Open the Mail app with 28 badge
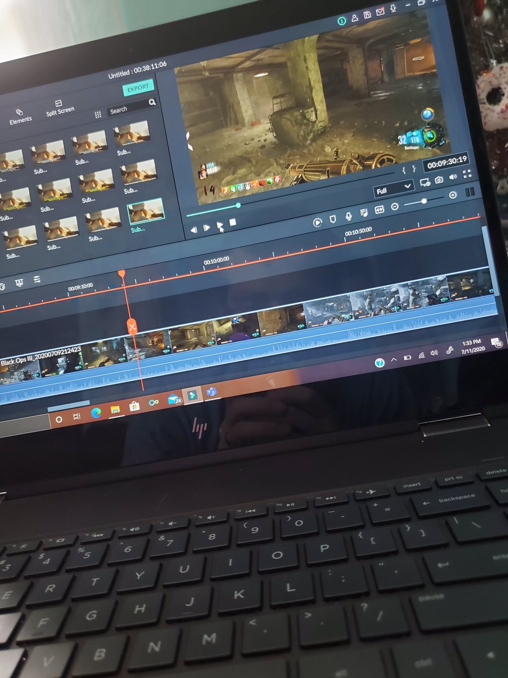This screenshot has width=508, height=678. 174,399
